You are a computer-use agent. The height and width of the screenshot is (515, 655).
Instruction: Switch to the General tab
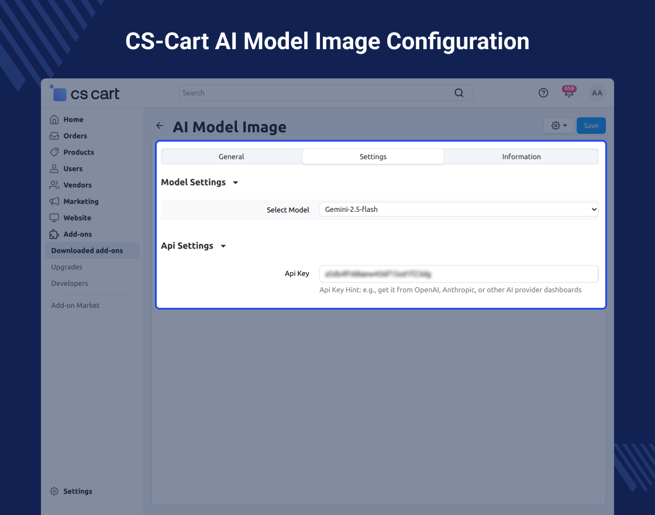[x=232, y=157]
